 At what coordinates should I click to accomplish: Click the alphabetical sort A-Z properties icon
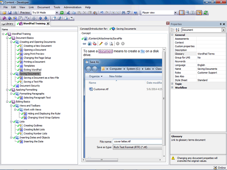(177, 30)
